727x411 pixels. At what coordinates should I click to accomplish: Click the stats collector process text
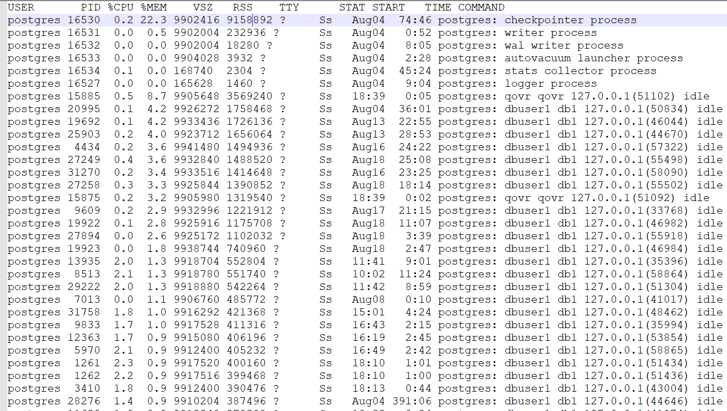580,71
